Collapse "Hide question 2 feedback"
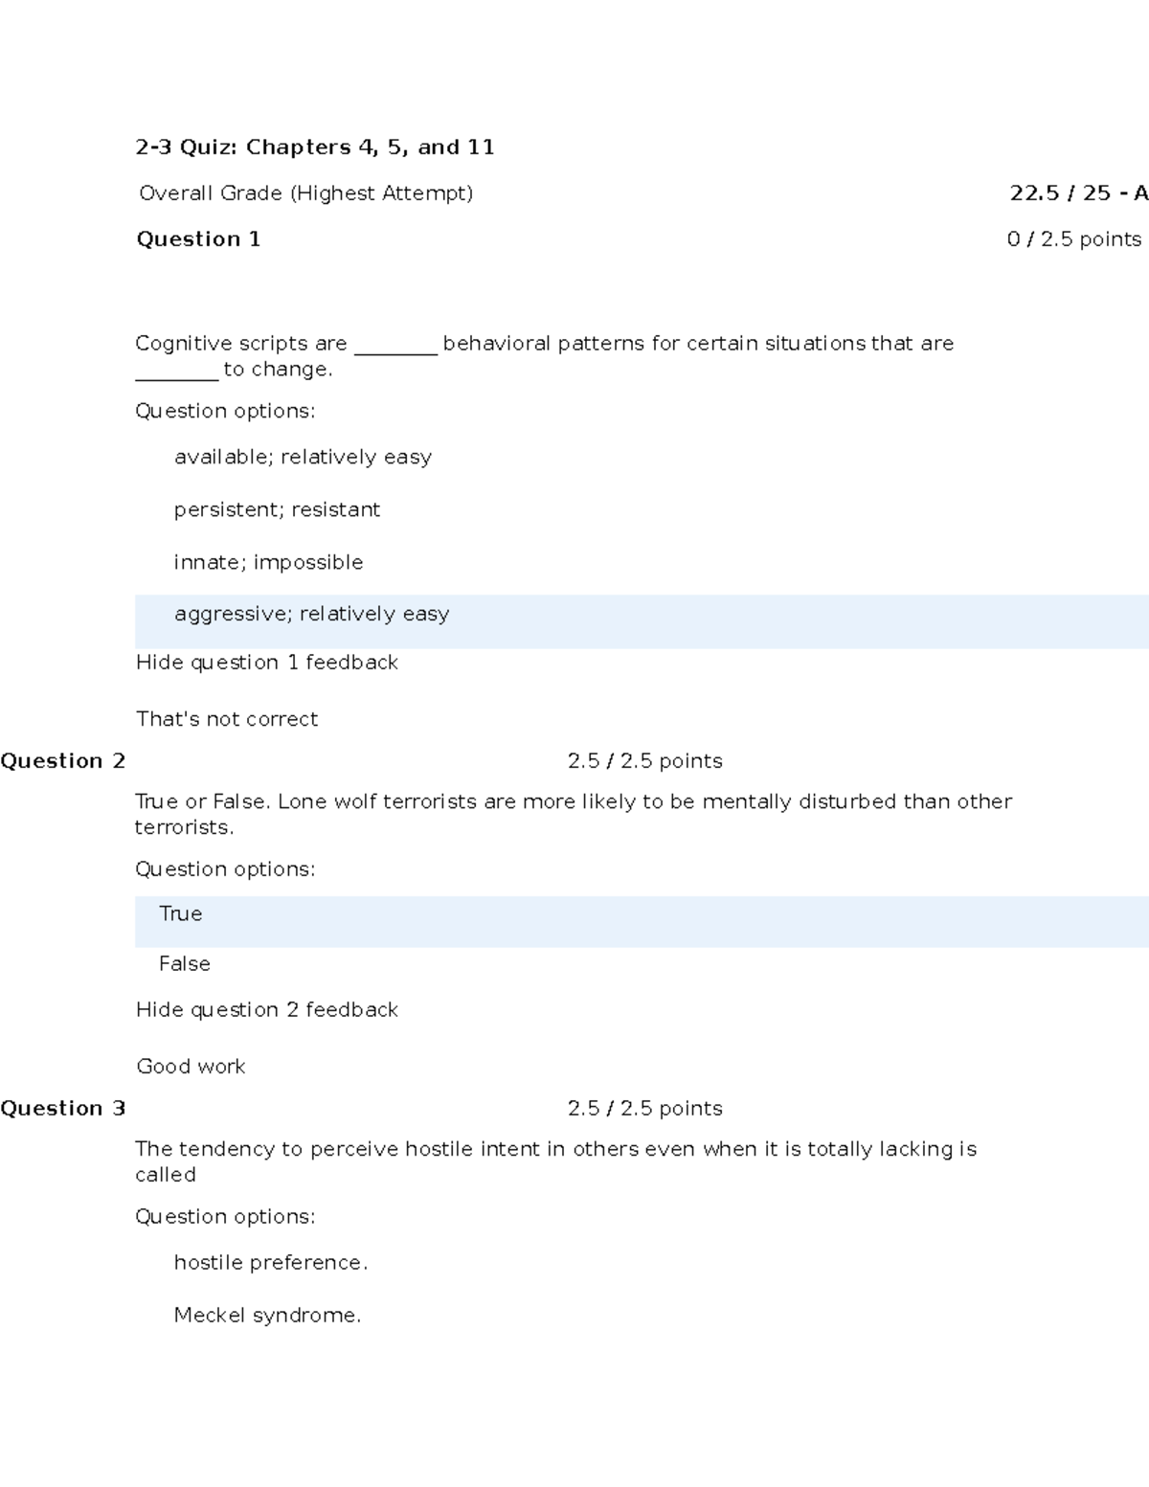The height and width of the screenshot is (1487, 1149). 266,1010
